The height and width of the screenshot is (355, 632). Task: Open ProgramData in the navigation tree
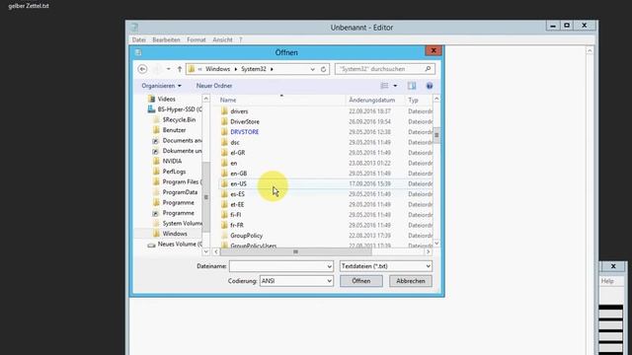[x=180, y=192]
